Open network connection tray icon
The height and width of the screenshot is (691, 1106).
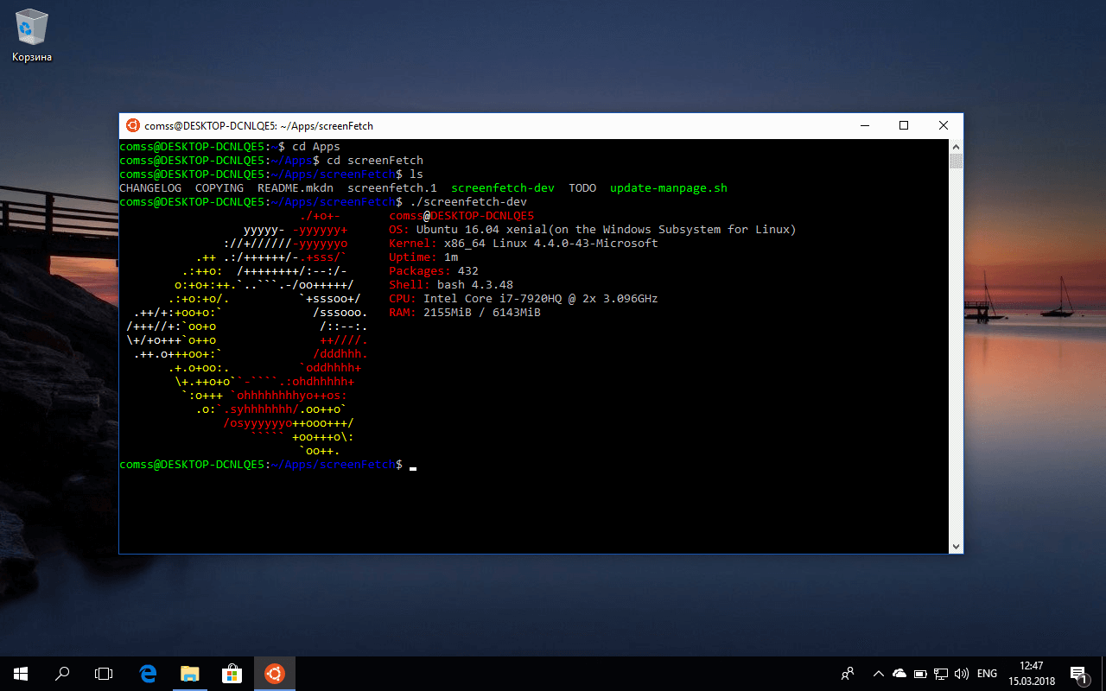click(x=940, y=673)
